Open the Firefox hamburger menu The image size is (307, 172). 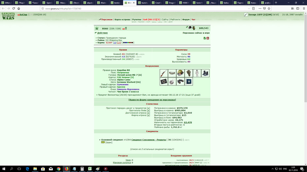coord(304,8)
